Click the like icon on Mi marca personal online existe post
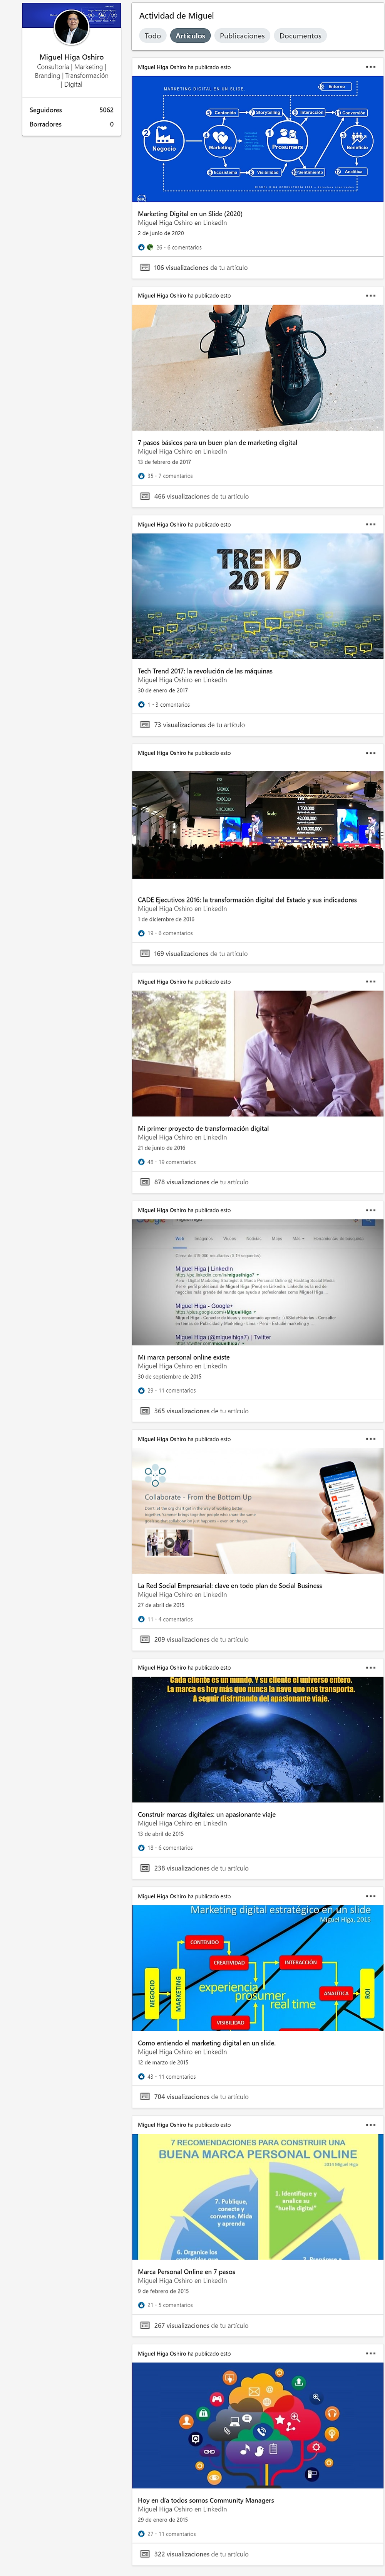 pos(142,1390)
